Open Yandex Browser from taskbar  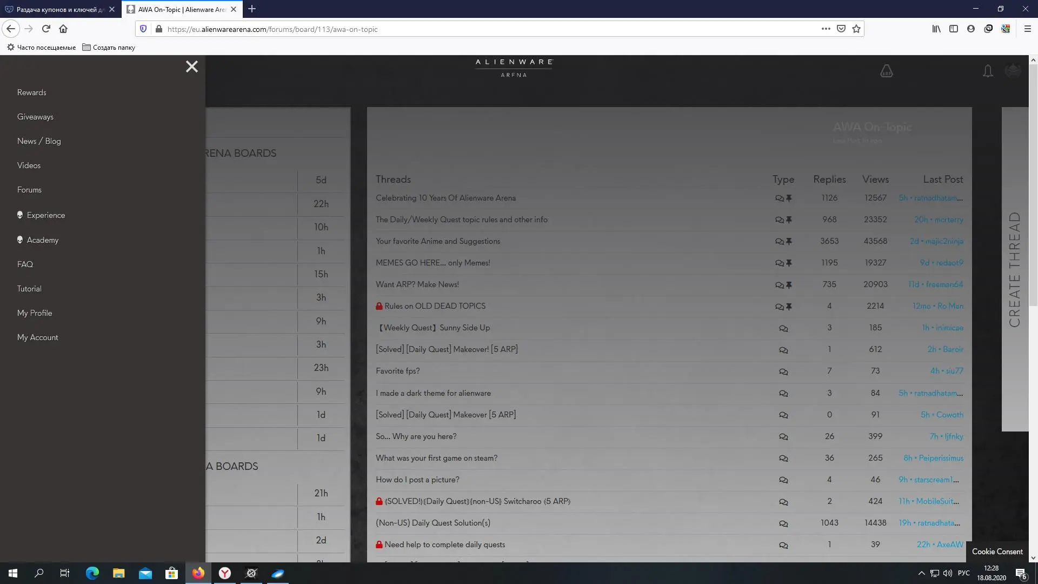pos(225,573)
